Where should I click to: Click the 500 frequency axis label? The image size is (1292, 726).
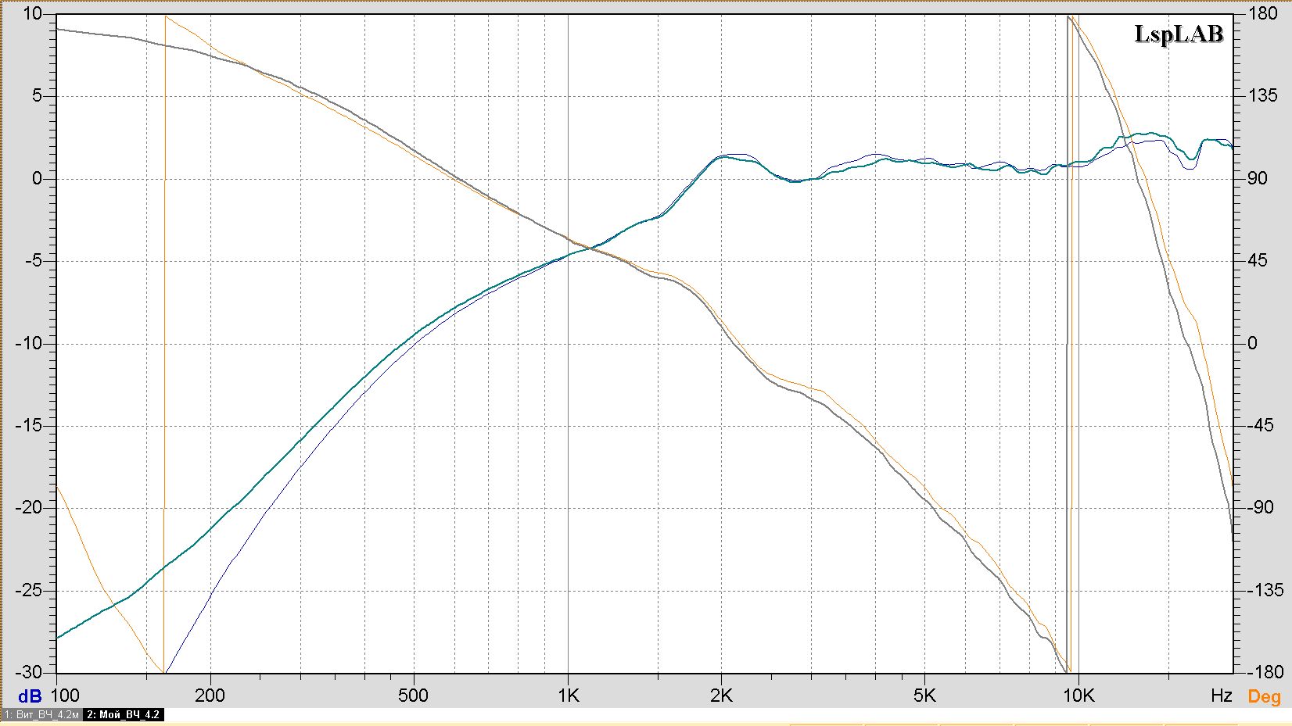[413, 696]
